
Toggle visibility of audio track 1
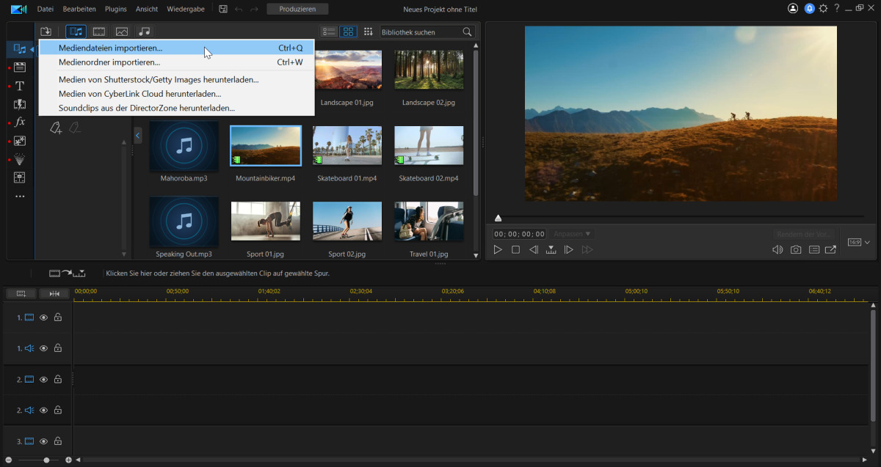pyautogui.click(x=43, y=348)
